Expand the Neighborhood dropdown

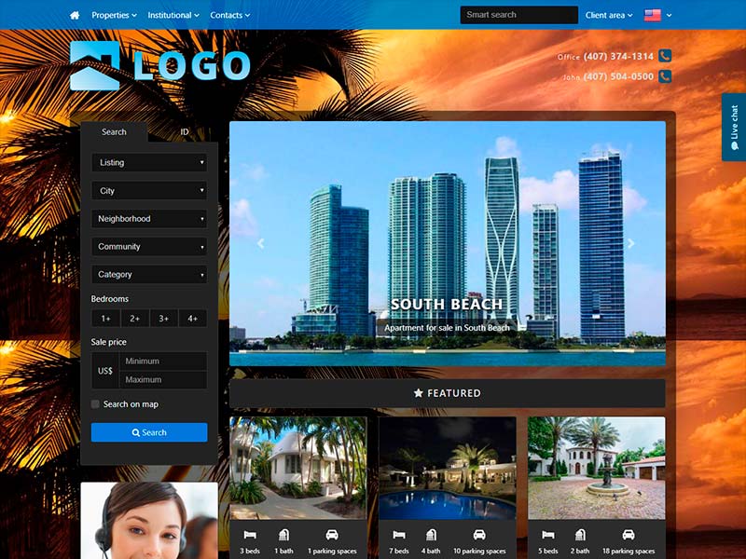(149, 219)
